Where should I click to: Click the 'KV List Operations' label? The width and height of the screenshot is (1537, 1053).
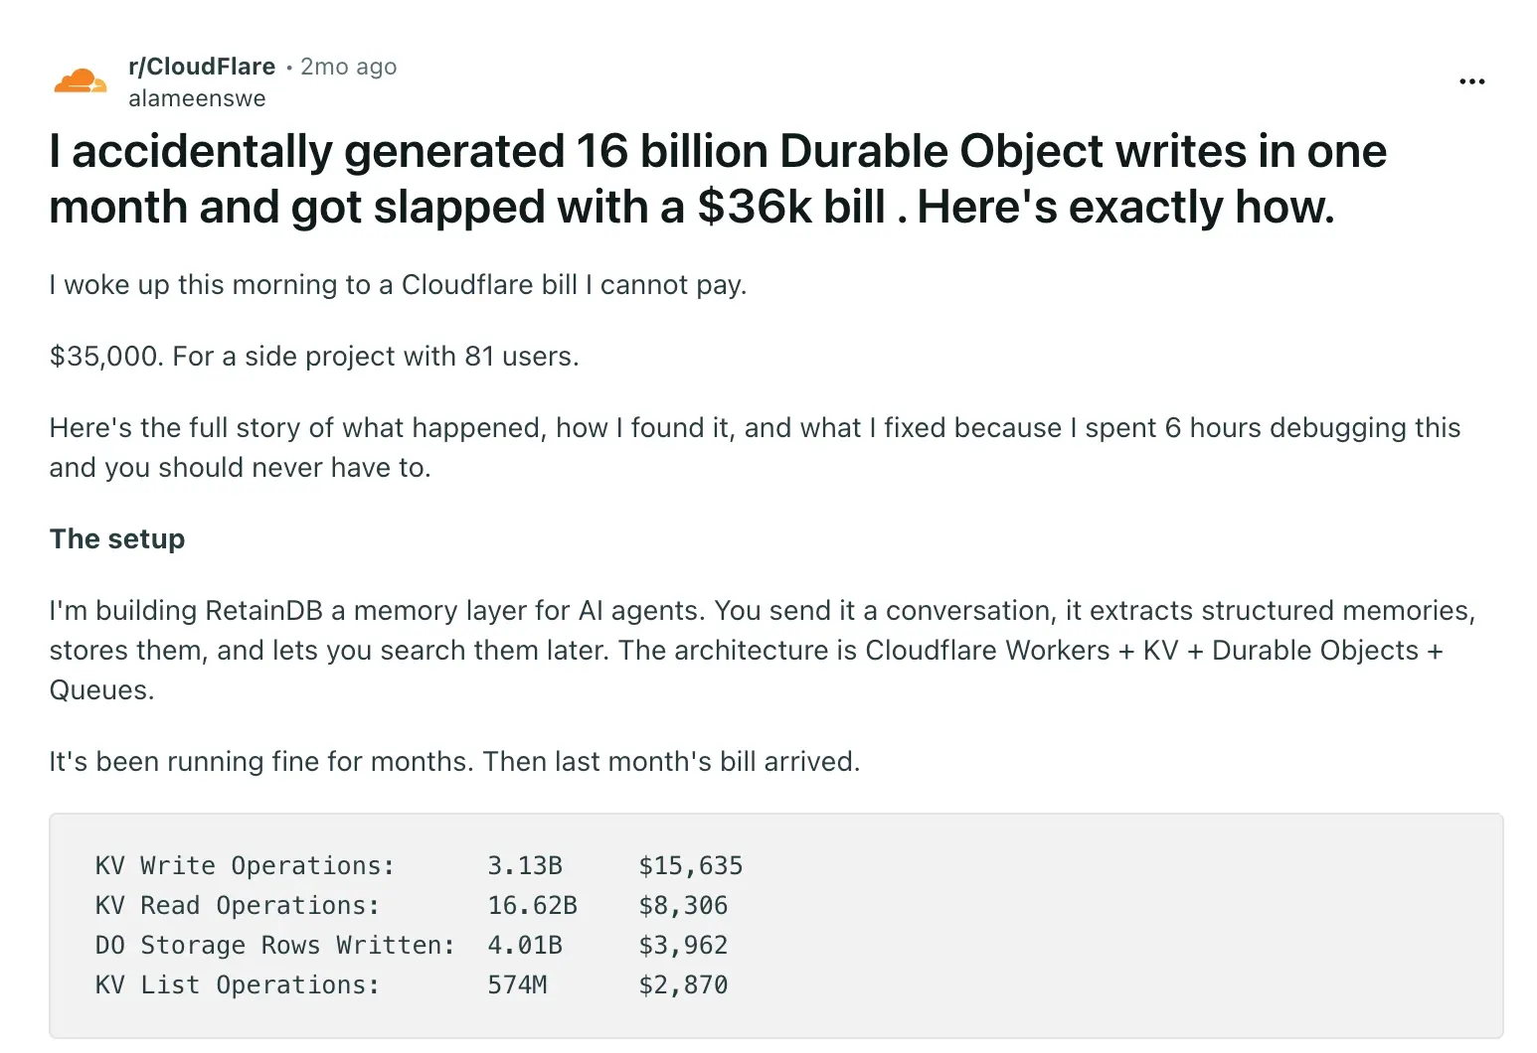[238, 985]
